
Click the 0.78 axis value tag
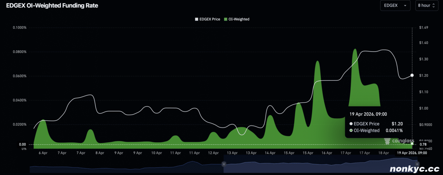[x=423, y=144]
